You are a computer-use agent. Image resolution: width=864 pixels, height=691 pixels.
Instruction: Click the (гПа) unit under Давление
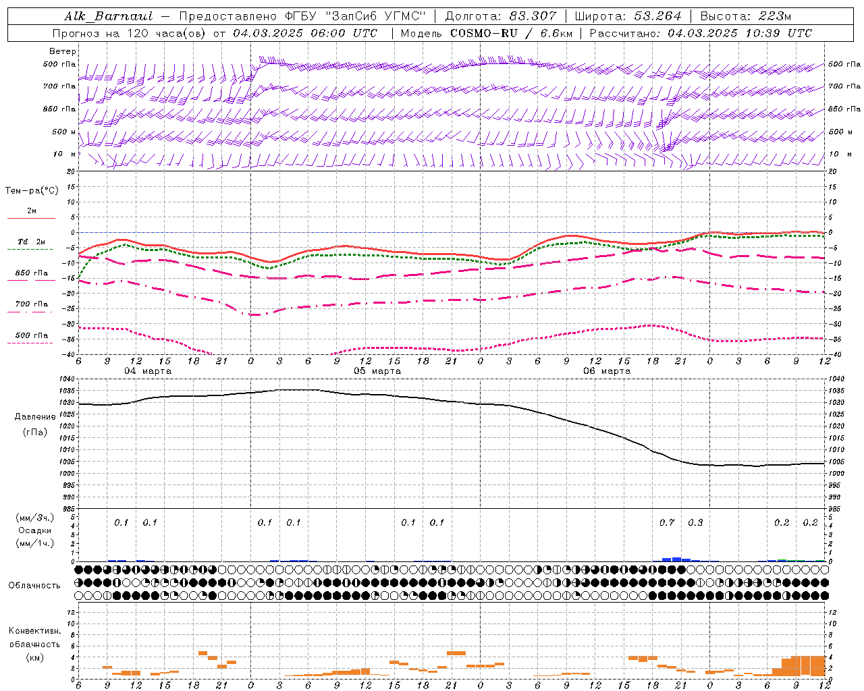click(34, 432)
